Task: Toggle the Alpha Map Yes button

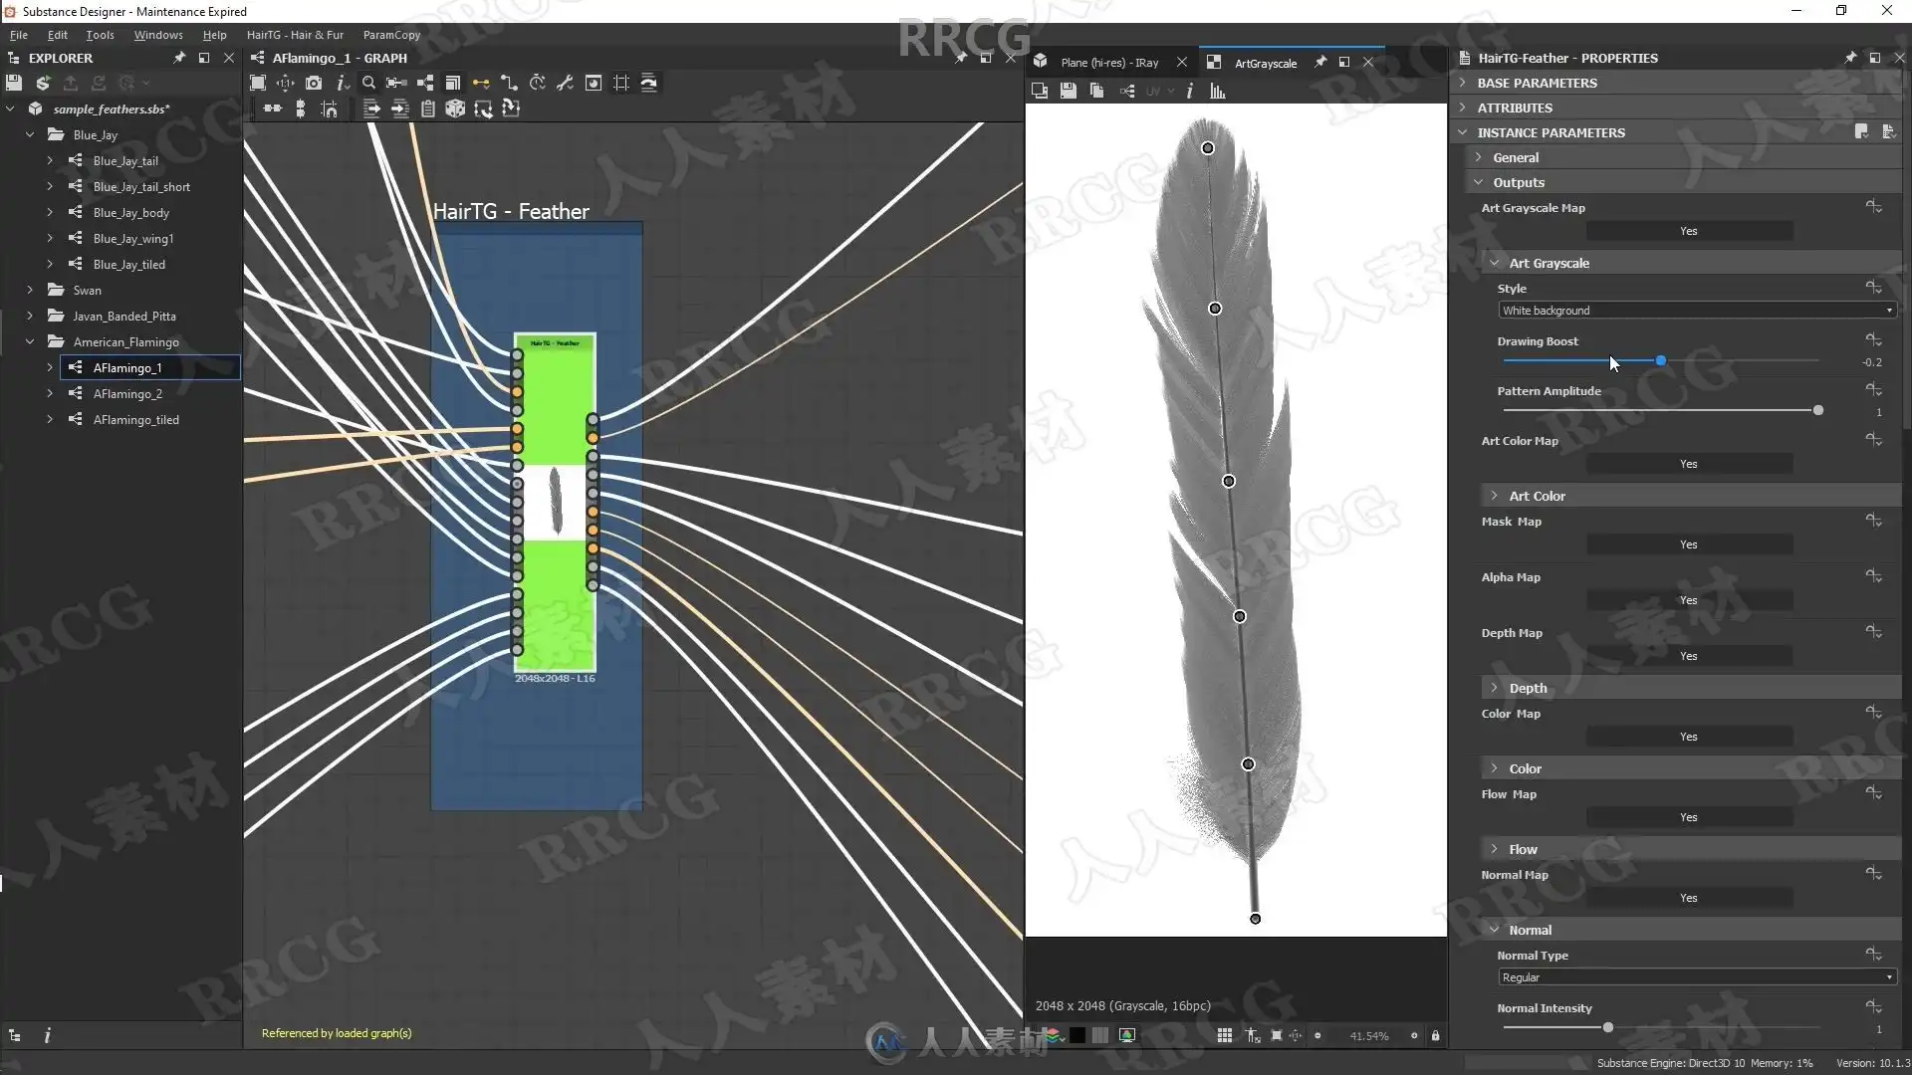Action: coord(1688,600)
